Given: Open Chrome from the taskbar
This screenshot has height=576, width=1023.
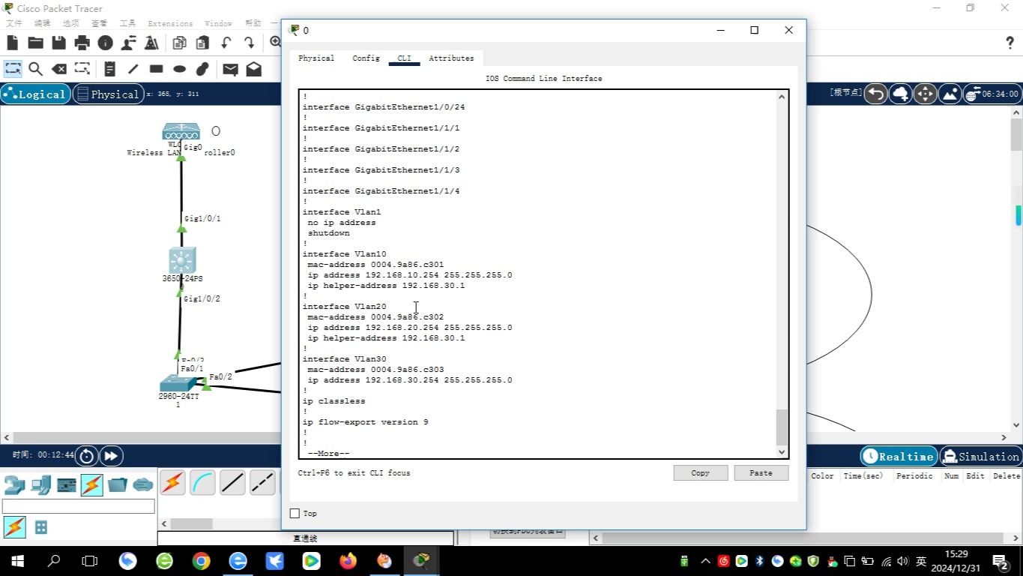Looking at the screenshot, I should pos(201,560).
